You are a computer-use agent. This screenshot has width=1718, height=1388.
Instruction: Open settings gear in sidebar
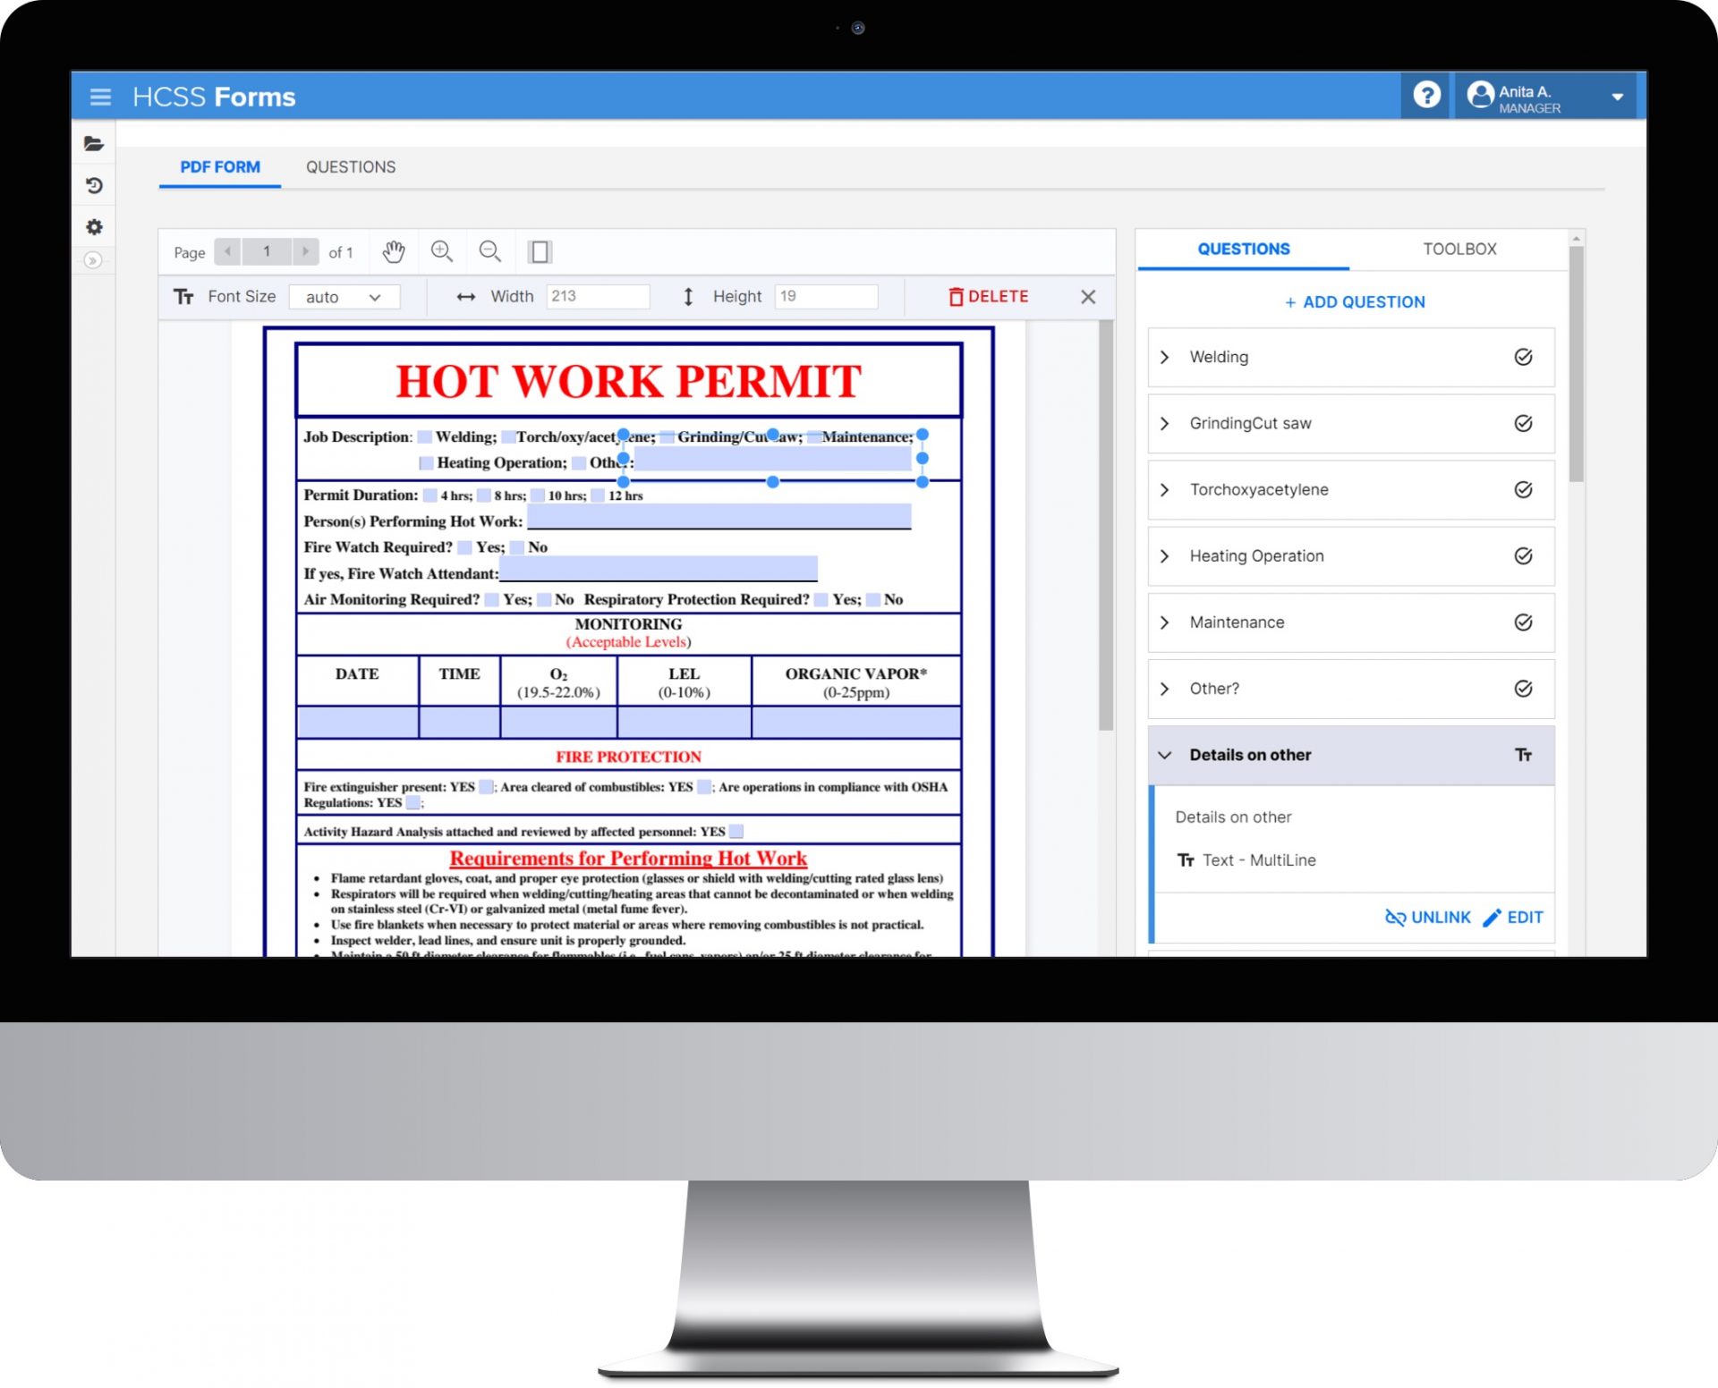(94, 227)
